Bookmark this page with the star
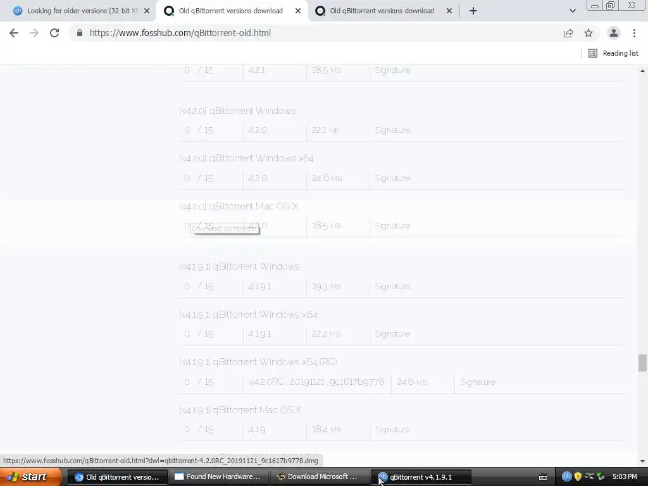Viewport: 648px width, 486px height. (x=589, y=33)
